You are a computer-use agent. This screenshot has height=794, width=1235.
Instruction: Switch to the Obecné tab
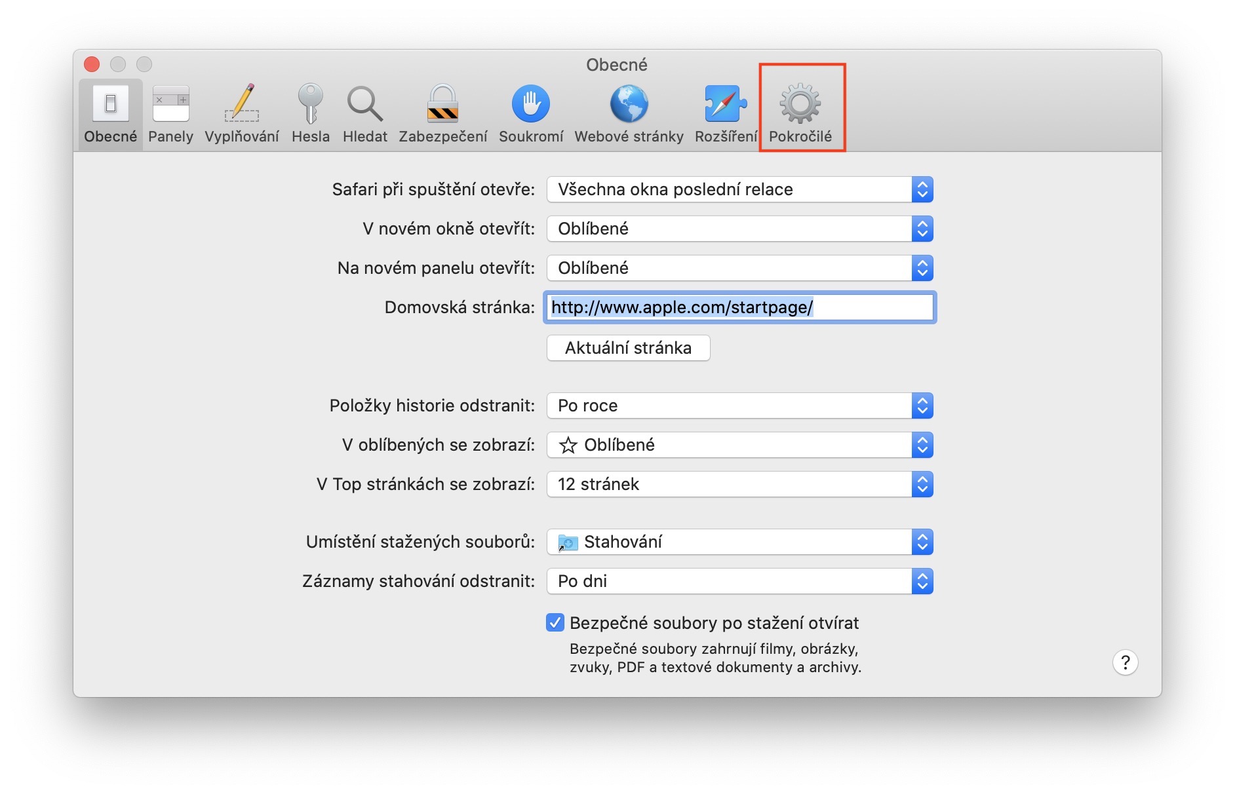point(111,114)
